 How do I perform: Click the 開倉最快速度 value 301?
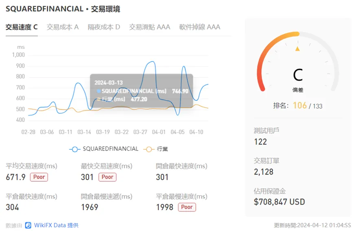162,177
